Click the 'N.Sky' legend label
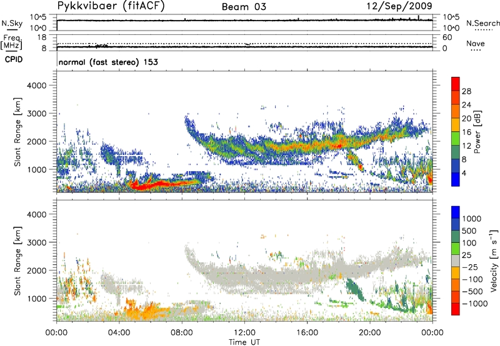 12,23
